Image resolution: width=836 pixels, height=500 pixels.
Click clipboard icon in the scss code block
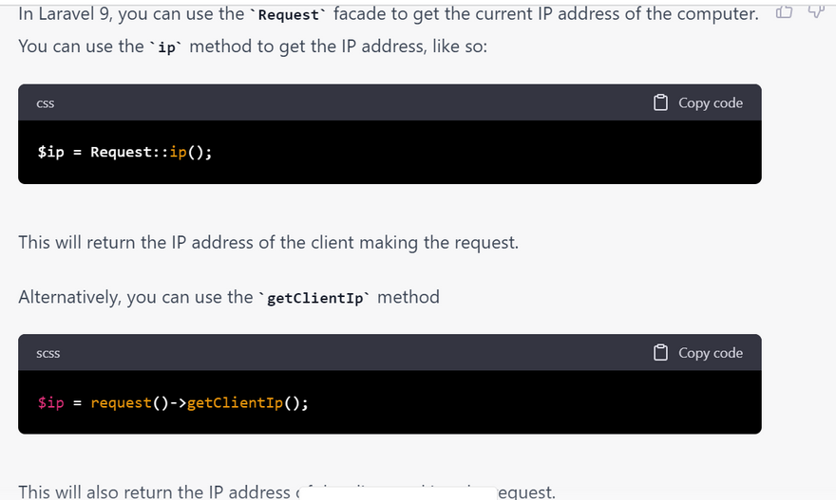coord(661,353)
